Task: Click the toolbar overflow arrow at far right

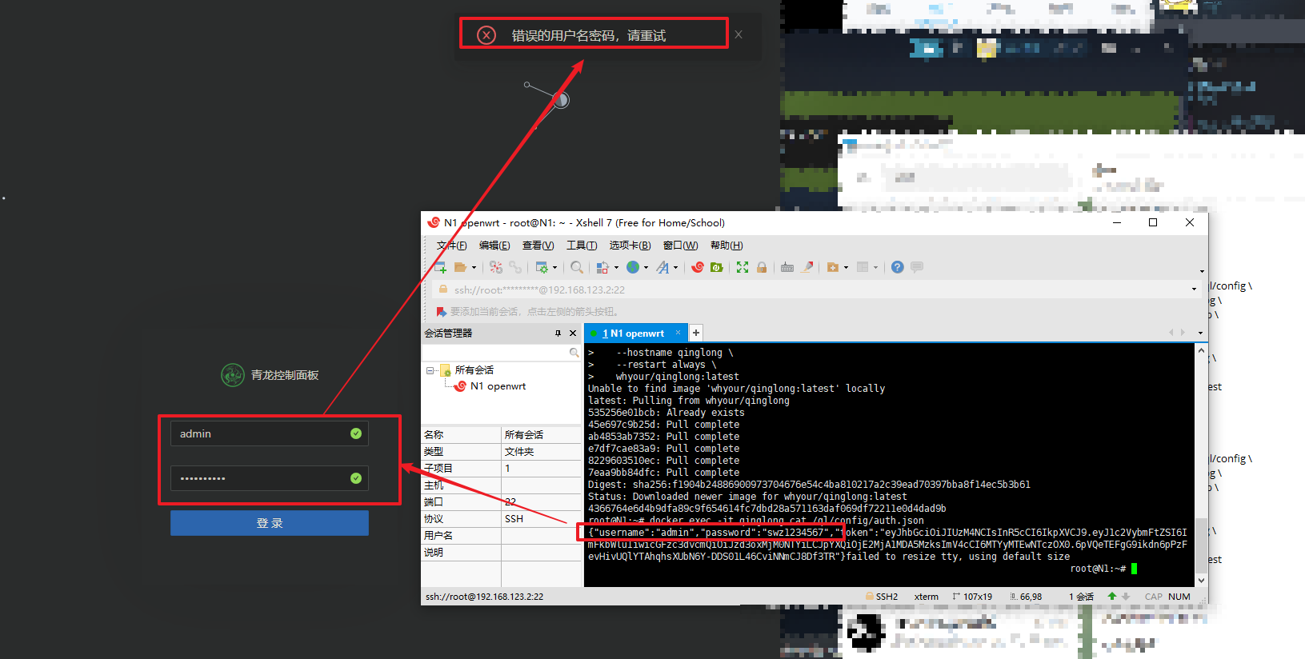Action: click(1202, 271)
